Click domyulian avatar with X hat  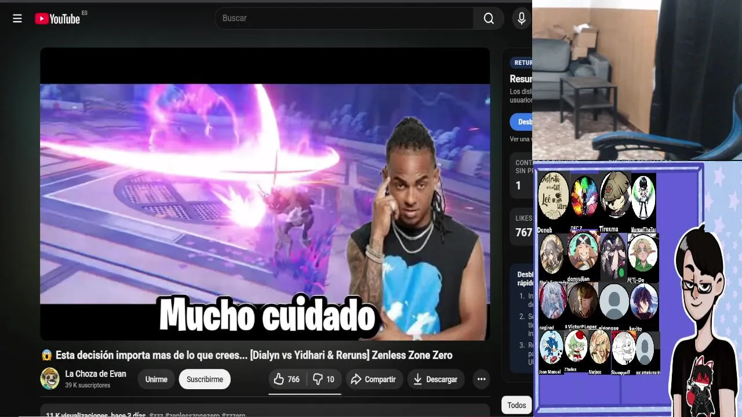(583, 251)
